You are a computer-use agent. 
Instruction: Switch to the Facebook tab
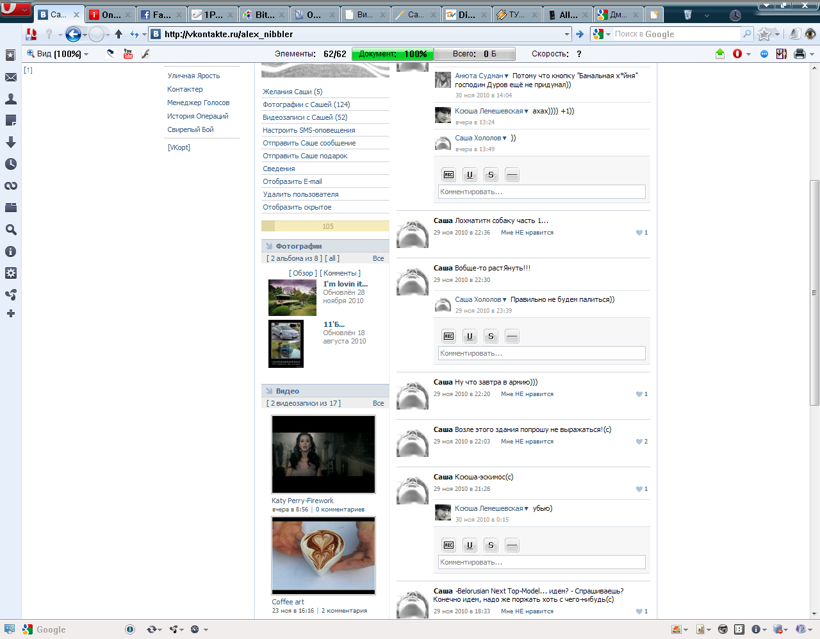pos(161,15)
